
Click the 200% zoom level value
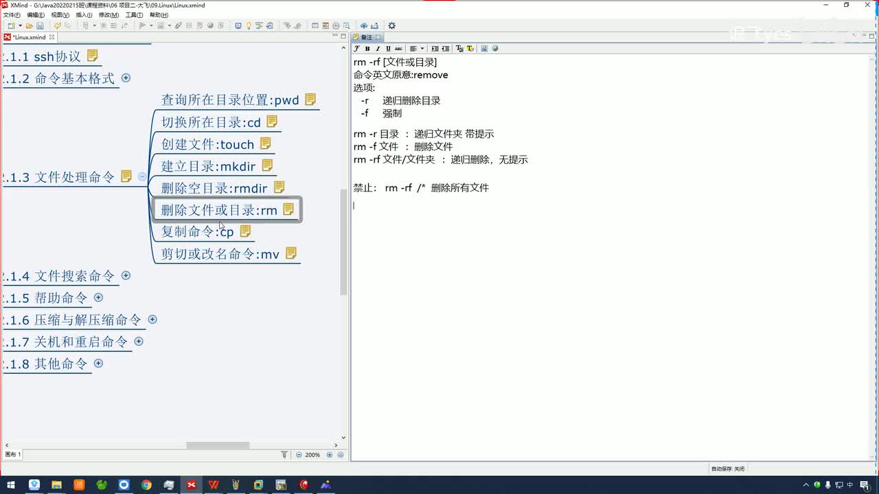313,454
